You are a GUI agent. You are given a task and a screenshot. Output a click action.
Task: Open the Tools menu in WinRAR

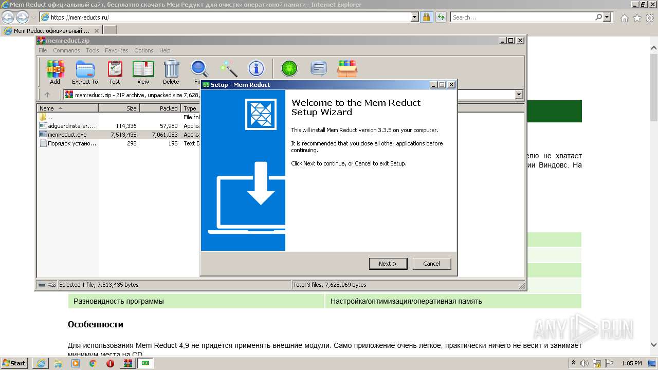(93, 50)
